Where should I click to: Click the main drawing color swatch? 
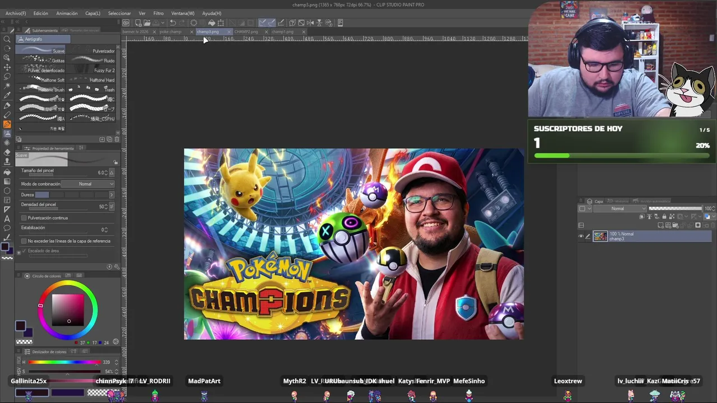20,326
